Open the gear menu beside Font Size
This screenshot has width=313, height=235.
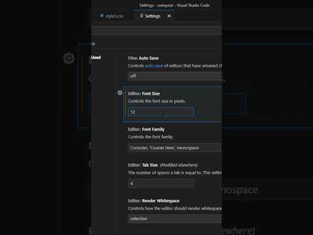tap(120, 93)
